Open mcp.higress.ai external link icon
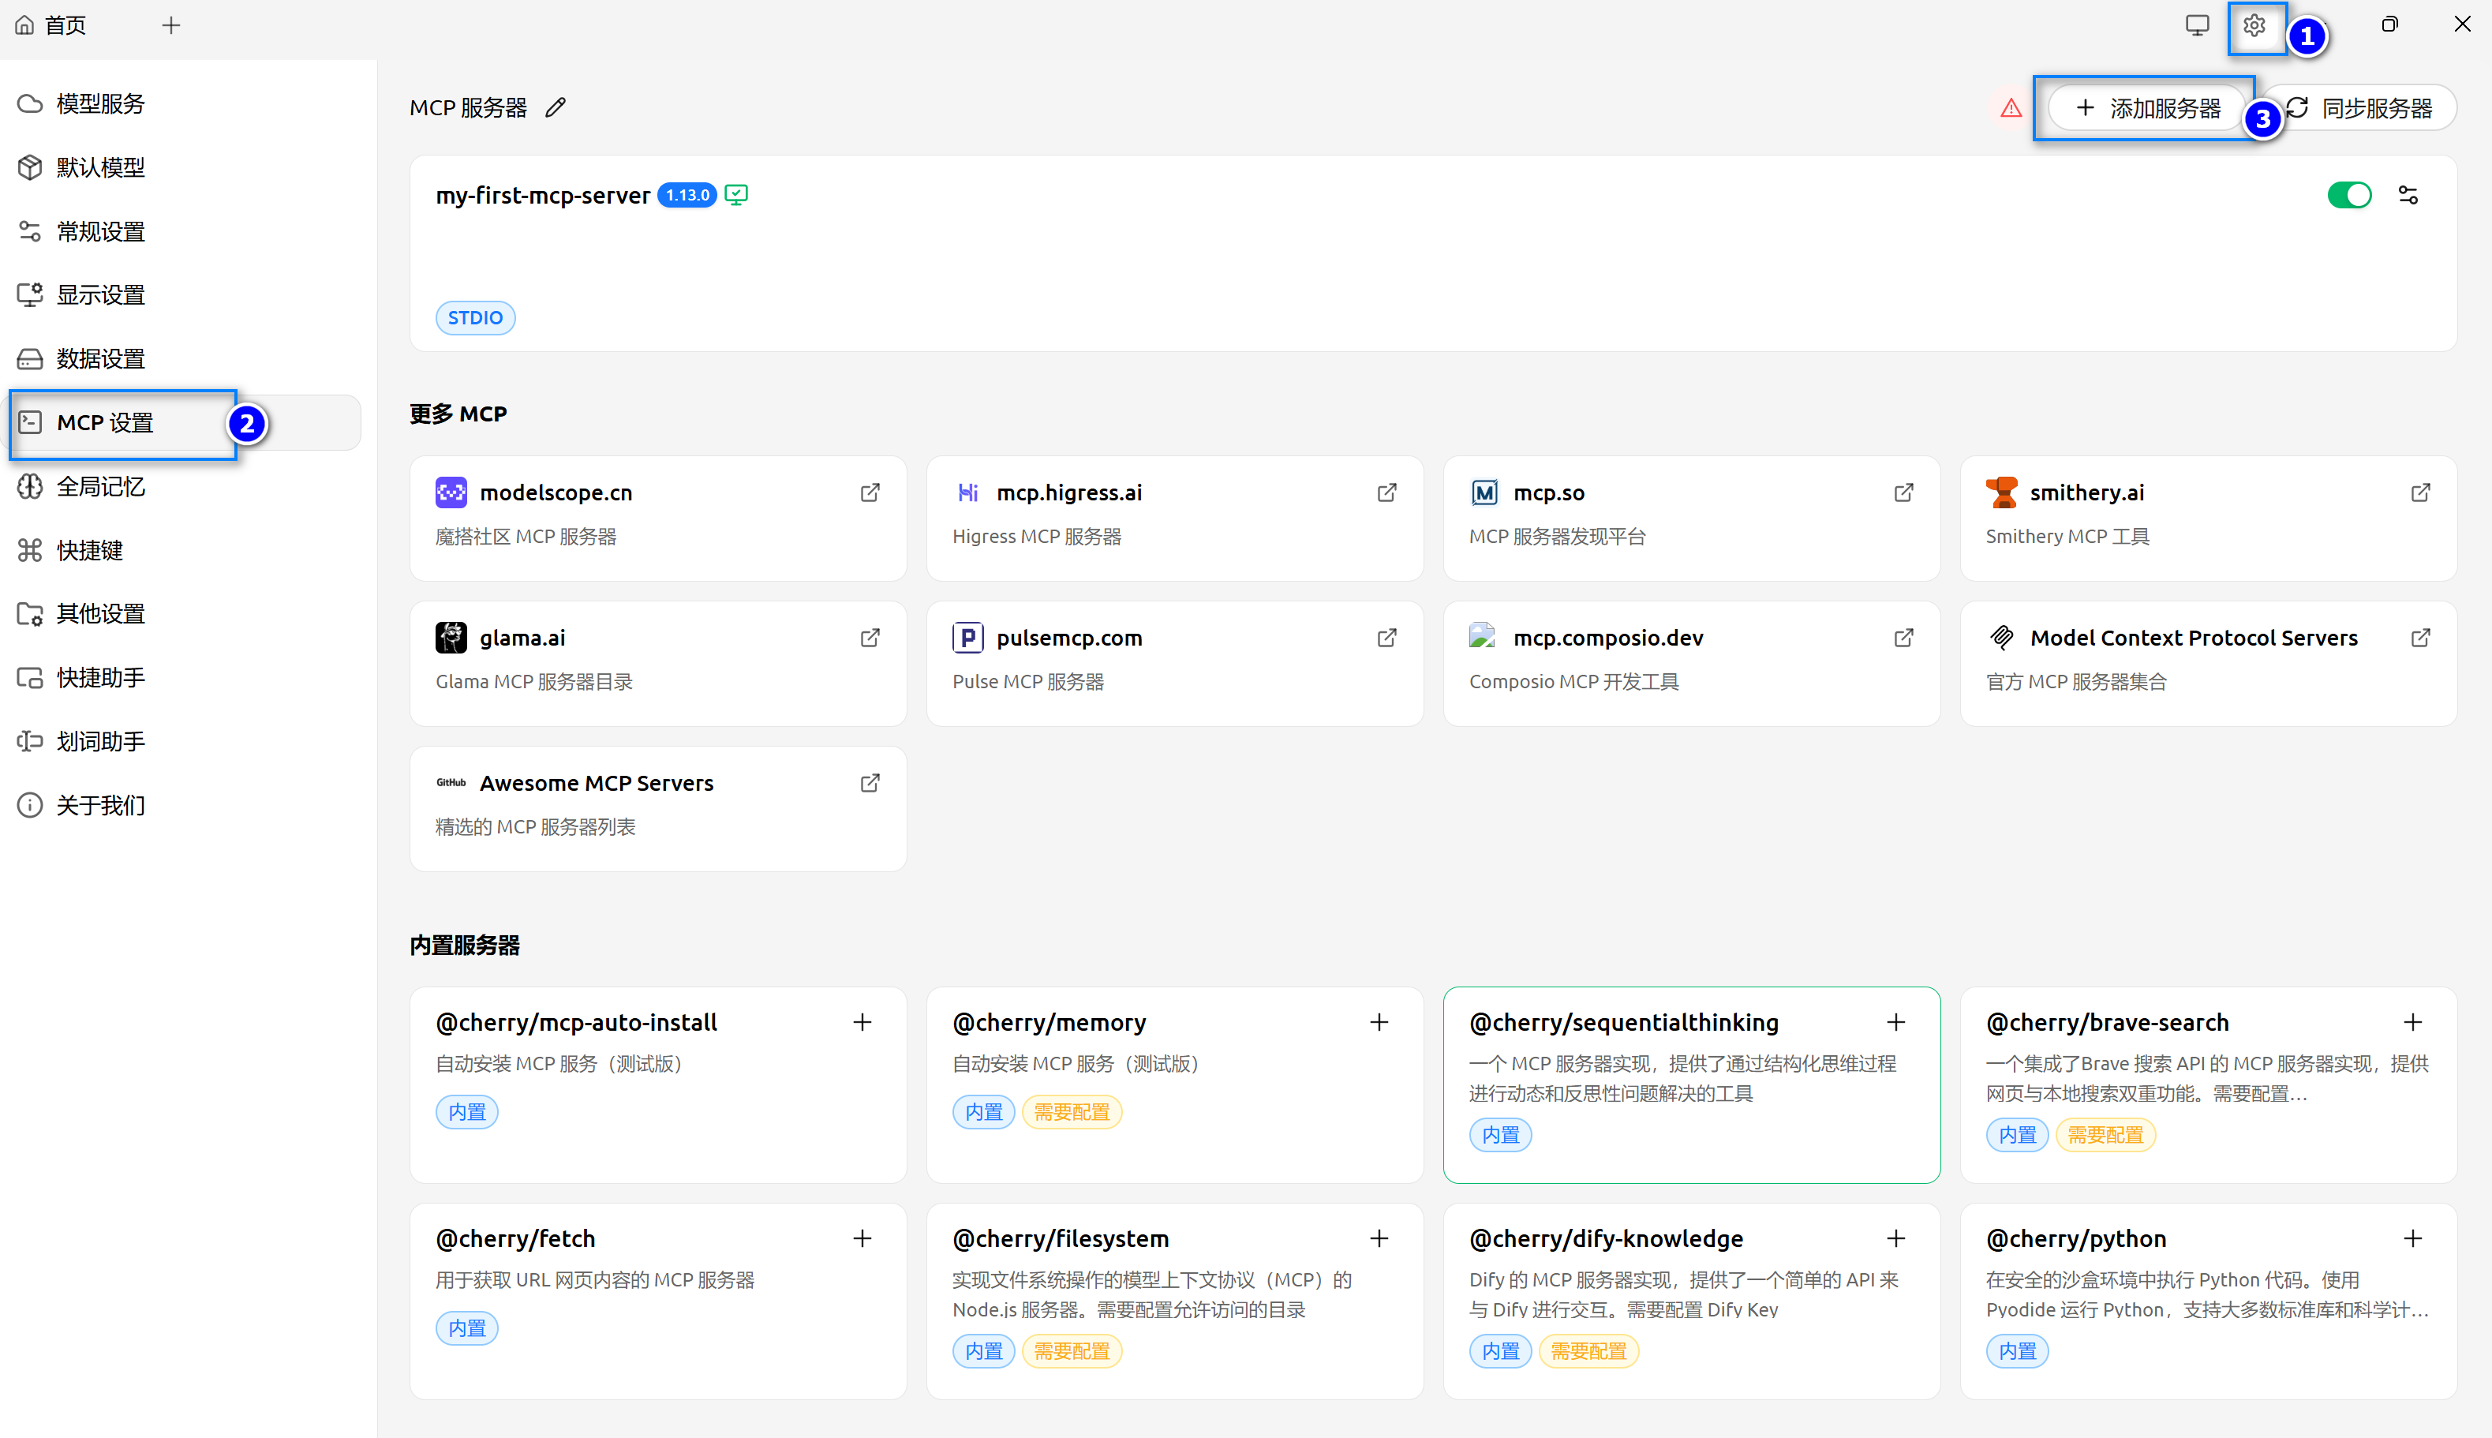Viewport: 2492px width, 1438px height. 1387,492
